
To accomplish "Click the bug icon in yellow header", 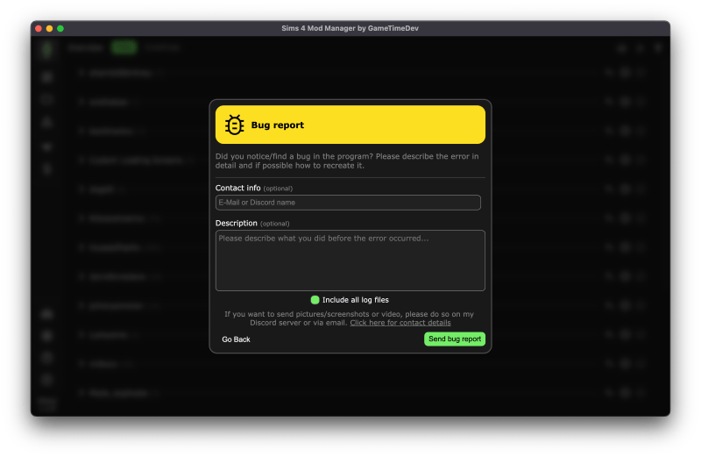I will click(234, 125).
